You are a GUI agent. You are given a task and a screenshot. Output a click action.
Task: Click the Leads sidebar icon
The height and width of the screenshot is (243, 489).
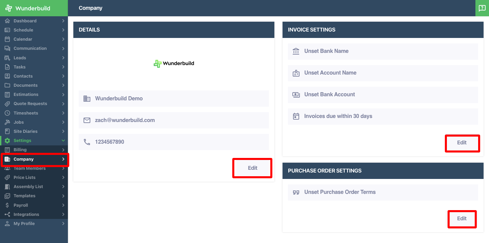pos(7,58)
